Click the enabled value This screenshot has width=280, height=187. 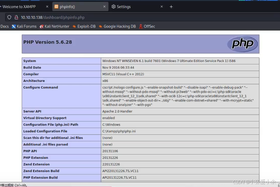click(x=109, y=118)
